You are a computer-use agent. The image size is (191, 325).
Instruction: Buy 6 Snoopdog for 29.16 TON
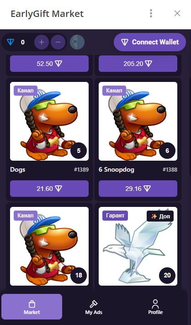click(138, 189)
